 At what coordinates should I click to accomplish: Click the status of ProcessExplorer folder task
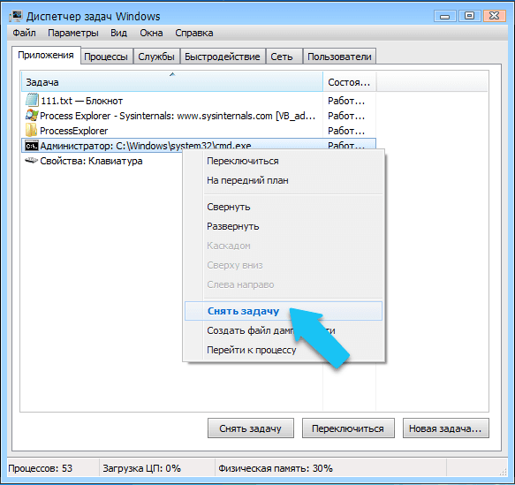(346, 131)
